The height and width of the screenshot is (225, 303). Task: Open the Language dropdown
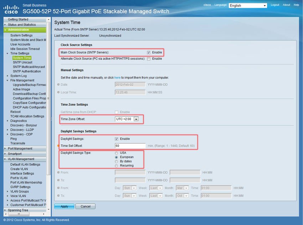[248, 6]
